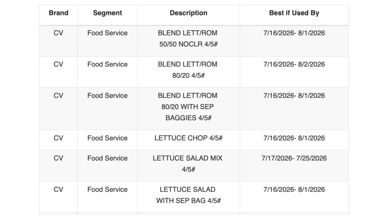This screenshot has width=388, height=218.
Task: Click Food Service in the 50/50 NOCLR row
Action: click(x=108, y=33)
